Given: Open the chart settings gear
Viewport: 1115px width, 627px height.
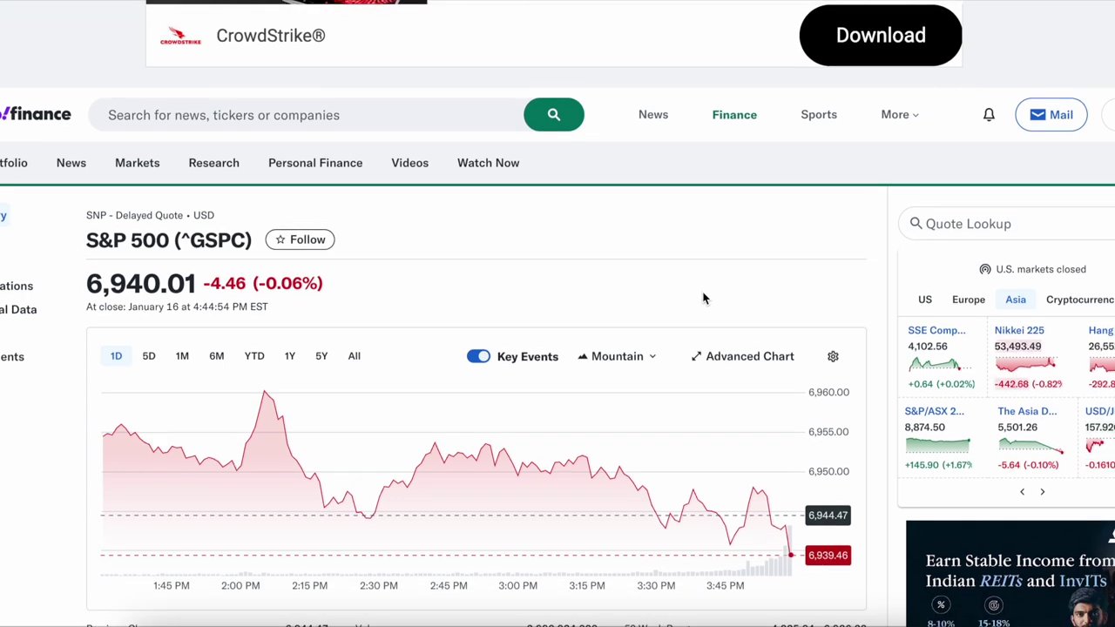Looking at the screenshot, I should pos(833,356).
